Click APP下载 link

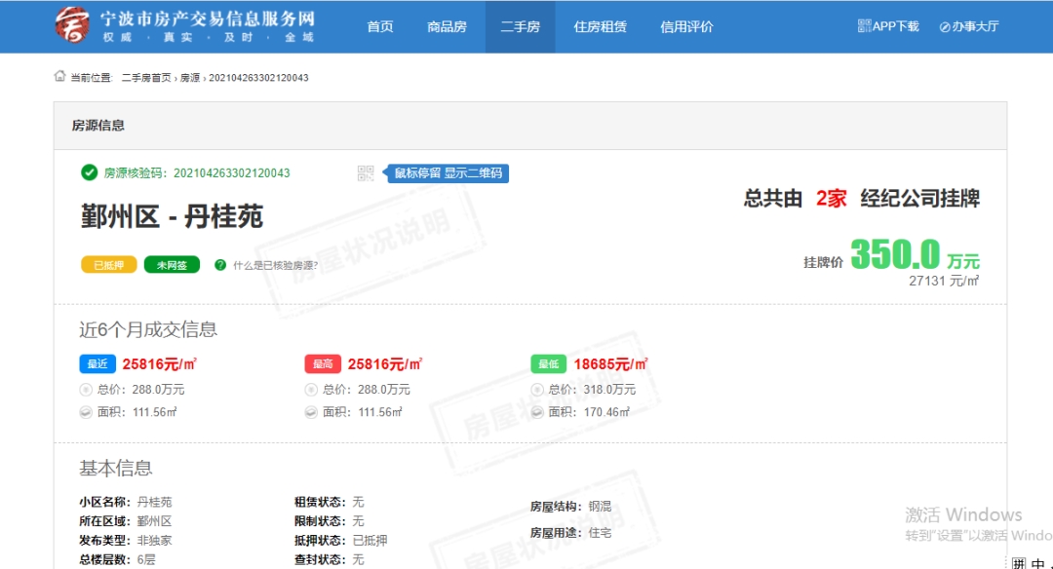coord(895,26)
